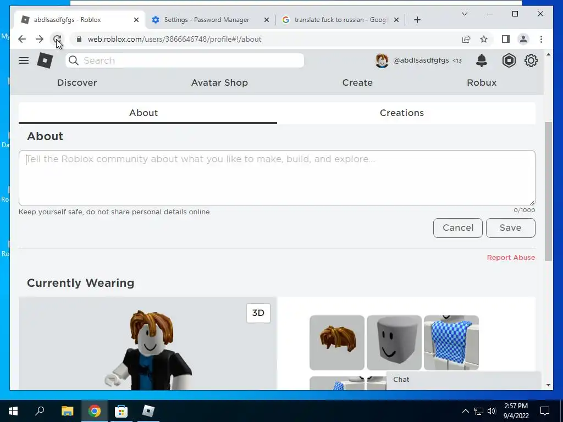Go back in Chrome browser

pyautogui.click(x=22, y=39)
